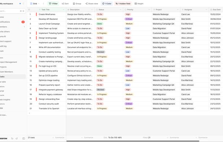Add a new row with plus icon
223x142 pixels.
coord(30,113)
